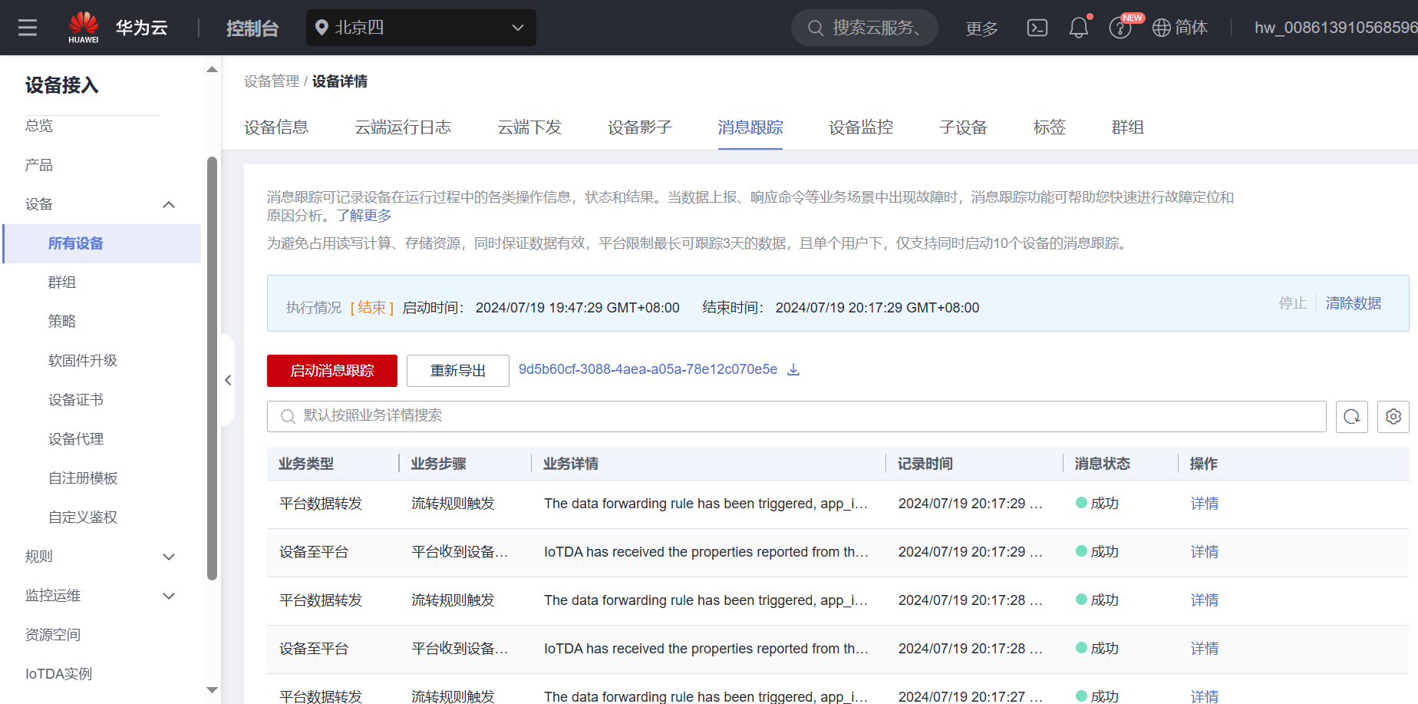Open account hw_008613910568596 menu
This screenshot has height=704, width=1418.
(x=1336, y=28)
